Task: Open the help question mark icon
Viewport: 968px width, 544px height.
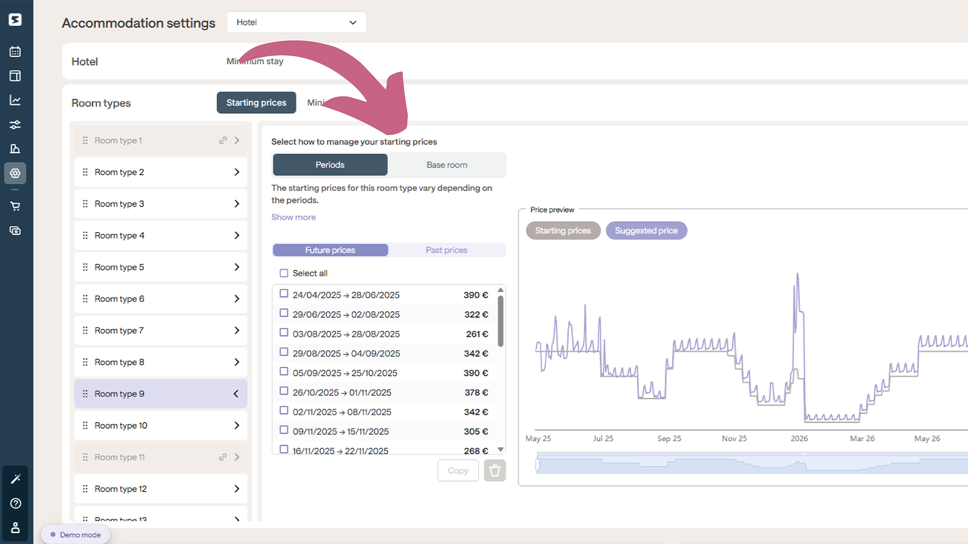Action: pos(16,503)
